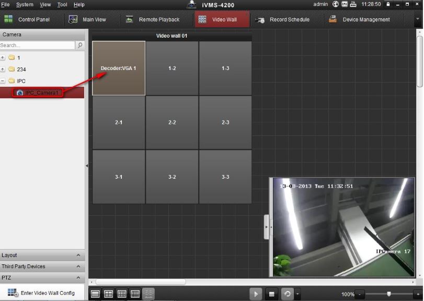The width and height of the screenshot is (424, 301).
Task: Switch to the Main View tab
Action: point(88,19)
